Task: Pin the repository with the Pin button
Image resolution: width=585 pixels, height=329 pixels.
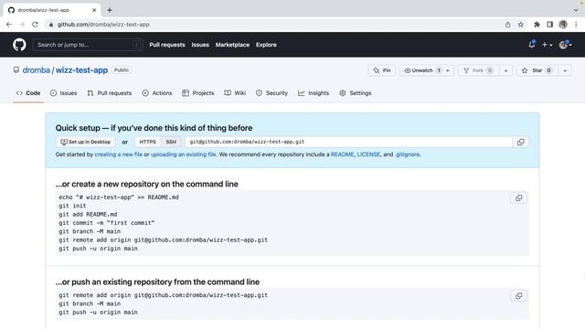Action: [x=382, y=70]
